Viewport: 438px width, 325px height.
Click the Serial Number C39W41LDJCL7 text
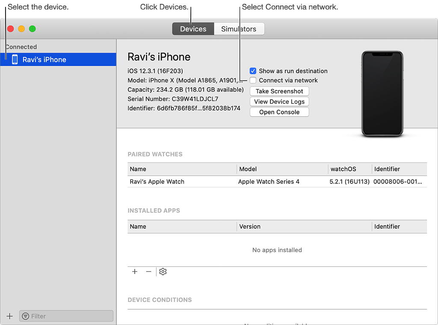[173, 99]
